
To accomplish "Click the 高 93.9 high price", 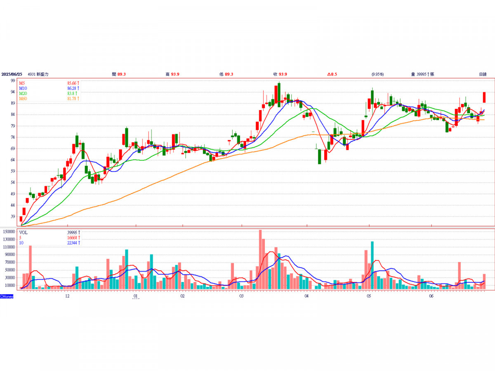I will (x=172, y=74).
